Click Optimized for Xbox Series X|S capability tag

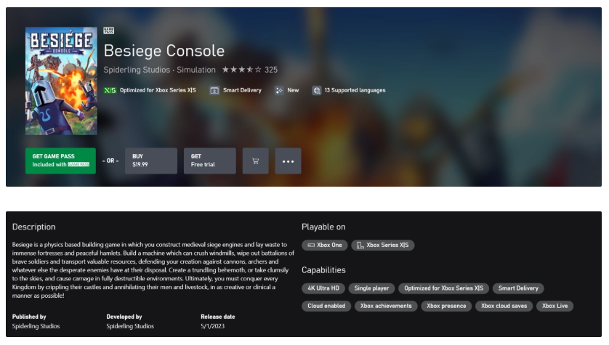pyautogui.click(x=443, y=288)
